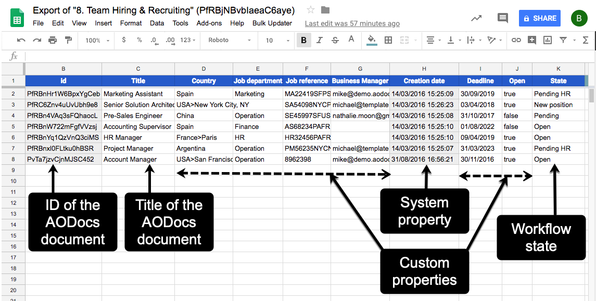This screenshot has height=301, width=596.
Task: Click the Undo icon
Action: [21, 40]
